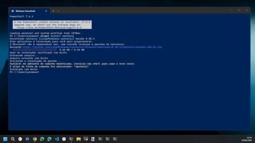Image resolution: width=255 pixels, height=143 pixels.
Task: Open the aka.ms PowerShell release link
Action: pos(49,28)
